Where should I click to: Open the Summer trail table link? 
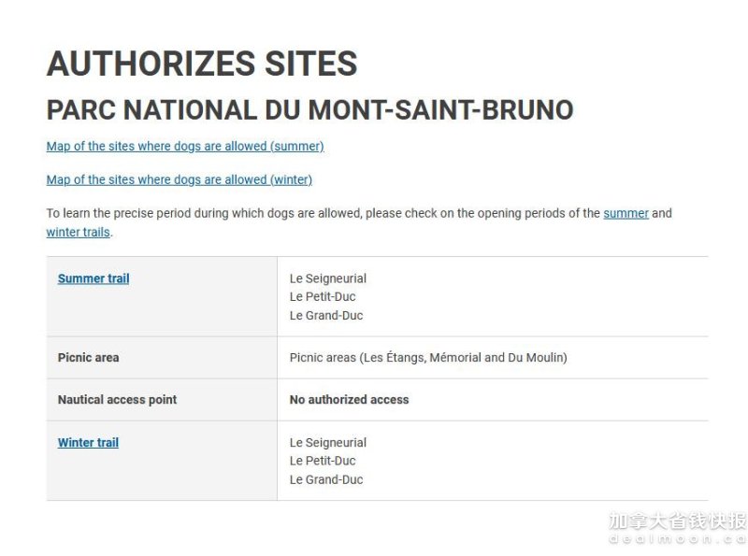click(93, 278)
